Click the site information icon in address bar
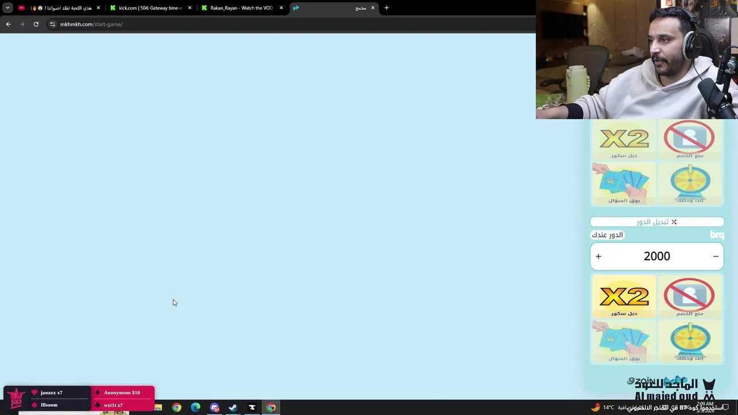This screenshot has height=415, width=738. [52, 24]
